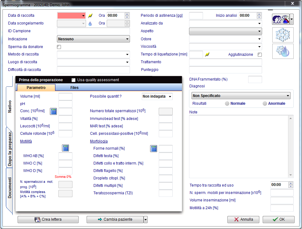The image size is (302, 229).
Task: Select the Normale result radio button
Action: (x=227, y=103)
